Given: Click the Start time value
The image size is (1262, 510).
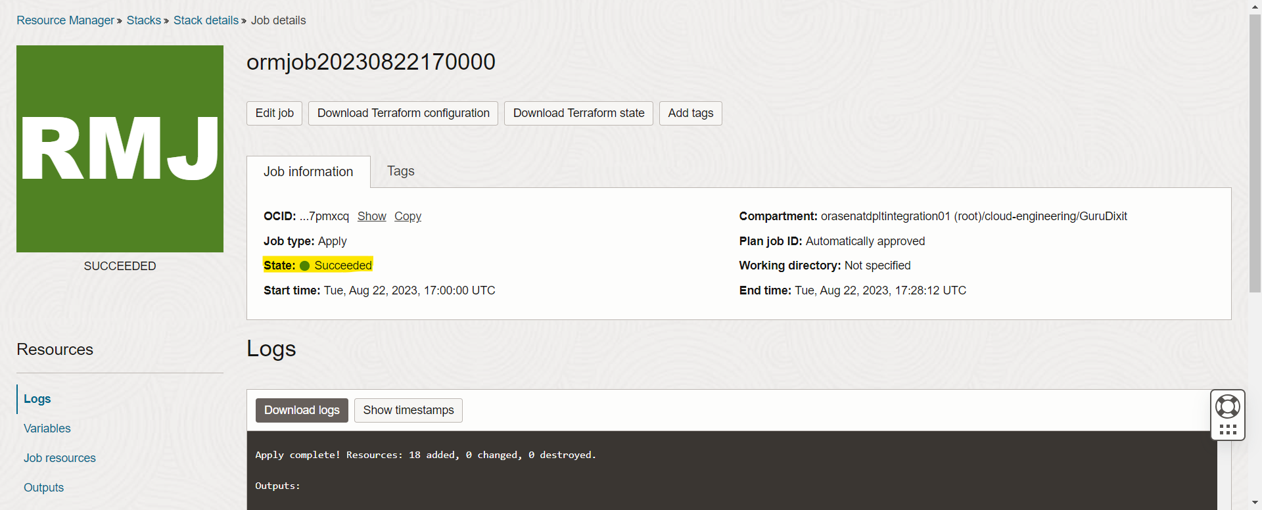Looking at the screenshot, I should pyautogui.click(x=409, y=290).
